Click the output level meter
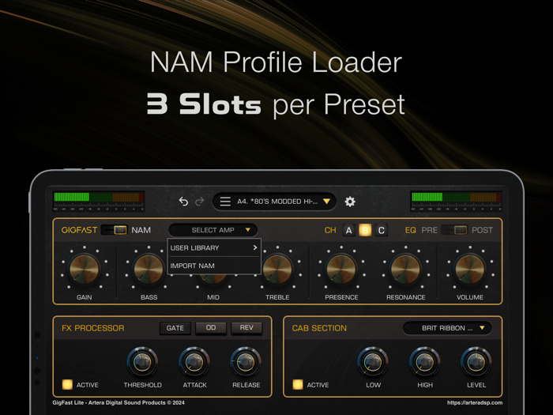The height and width of the screenshot is (415, 553). coord(457,201)
